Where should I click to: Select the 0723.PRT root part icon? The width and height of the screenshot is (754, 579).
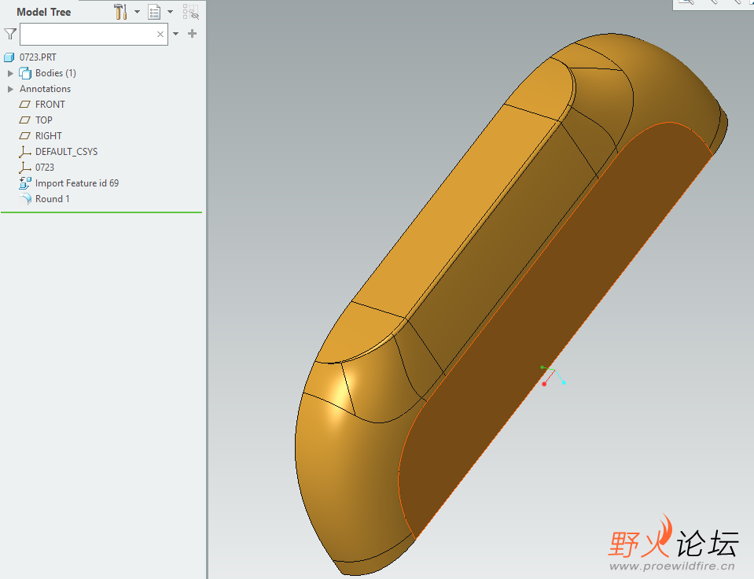[9, 57]
